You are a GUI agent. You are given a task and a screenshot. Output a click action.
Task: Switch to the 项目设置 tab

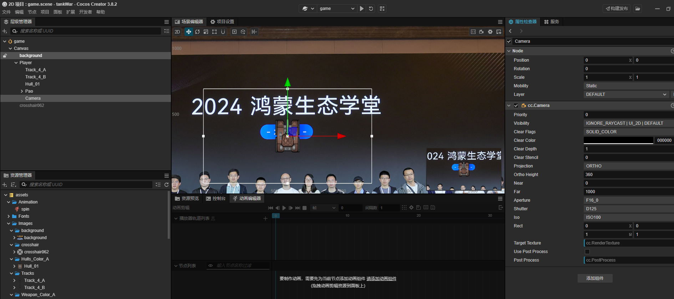pos(222,22)
